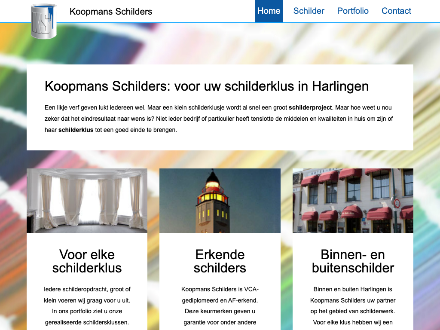The image size is (440, 330).
Task: Click the Koopmans Schilders site title
Action: coord(111,12)
